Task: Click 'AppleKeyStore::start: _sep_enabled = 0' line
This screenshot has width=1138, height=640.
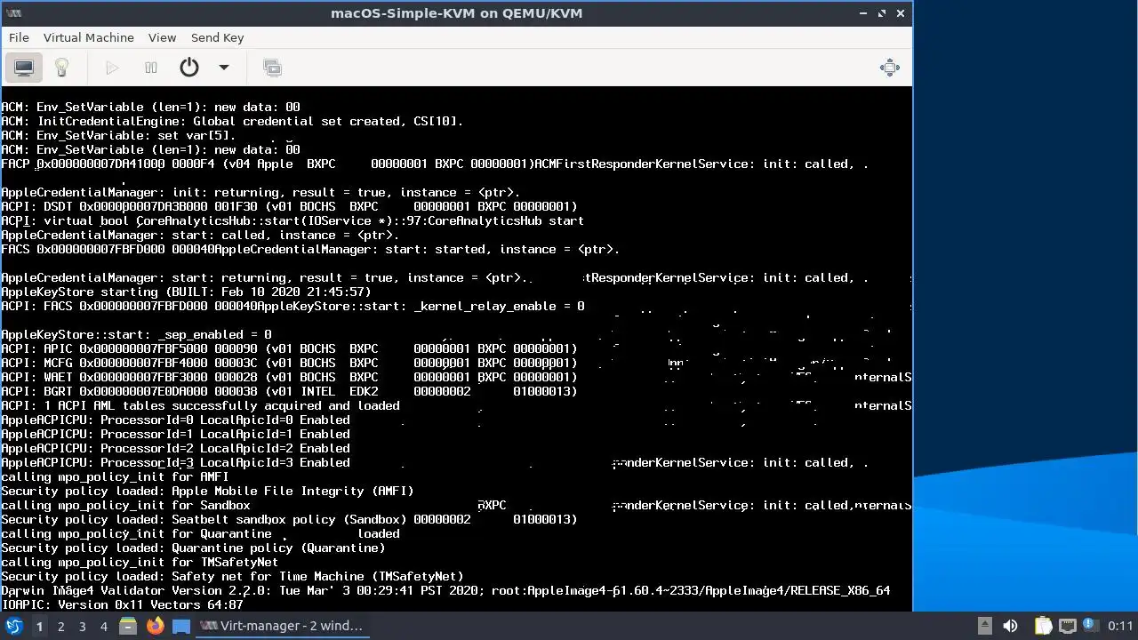Action: (x=136, y=334)
